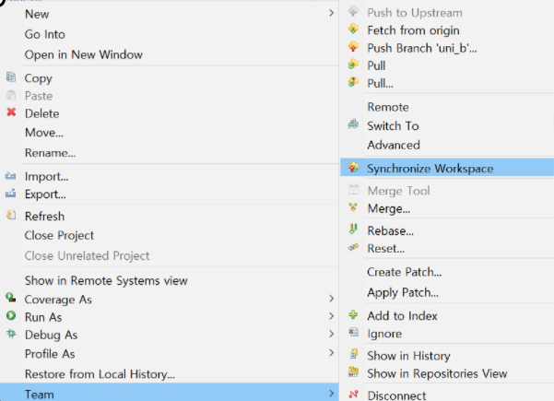Viewport: 554px width, 401px height.
Task: Expand the New submenu arrow
Action: click(x=331, y=13)
